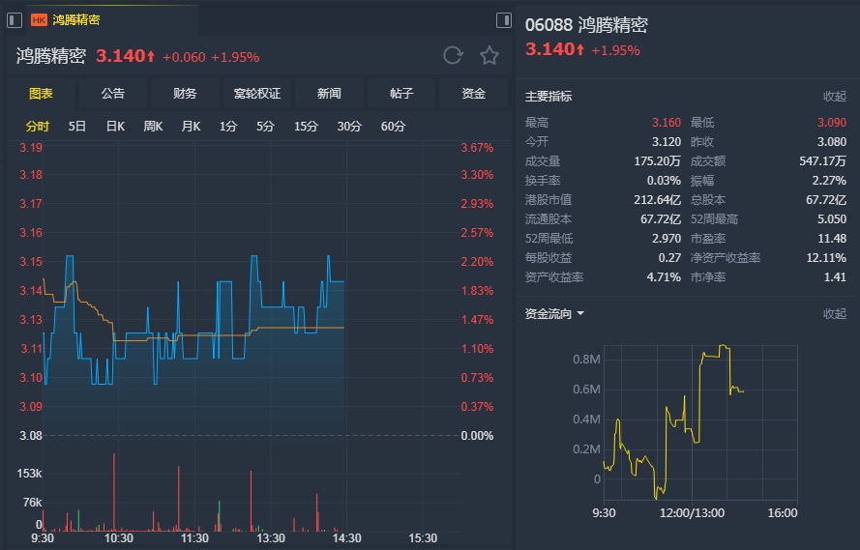Click the 今开 value 3.120
The height and width of the screenshot is (550, 860).
click(667, 142)
